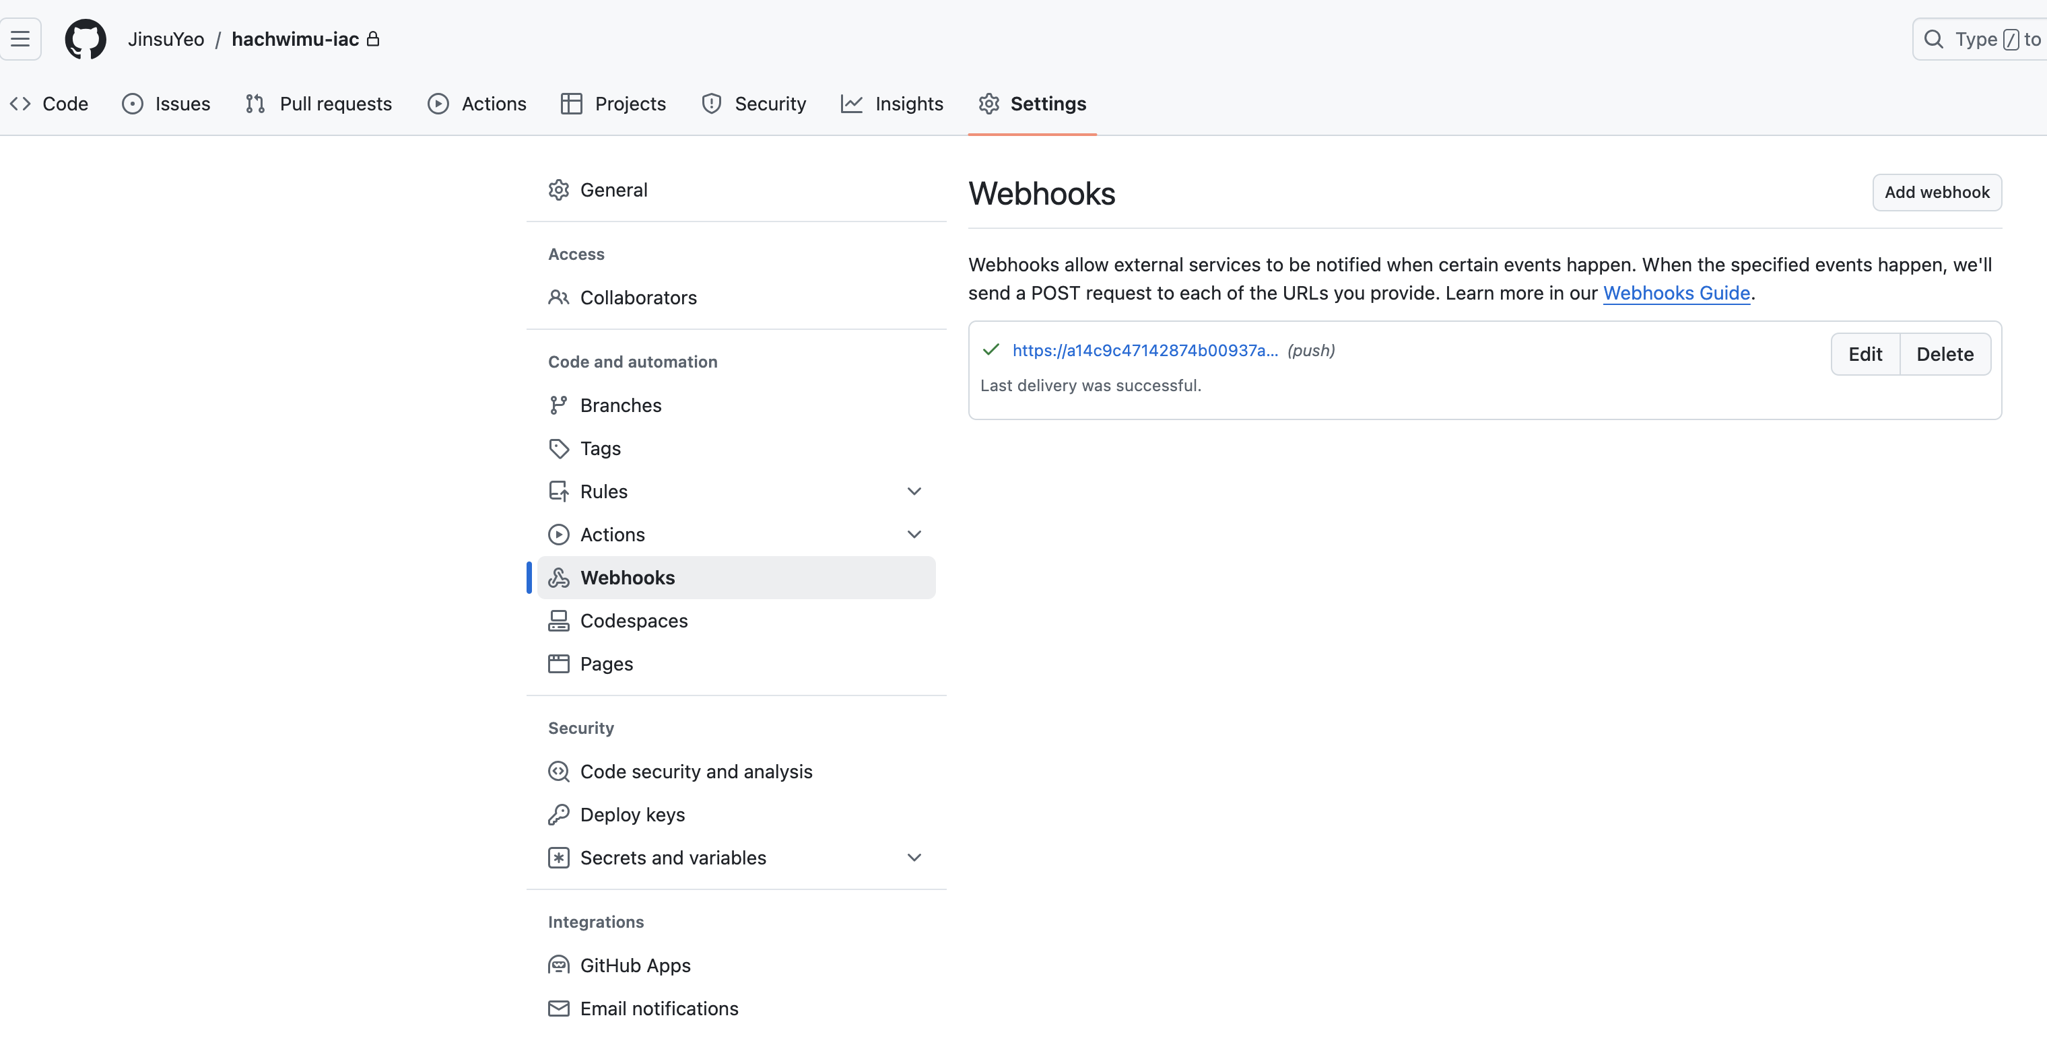Click the Code brackets icon

click(20, 103)
